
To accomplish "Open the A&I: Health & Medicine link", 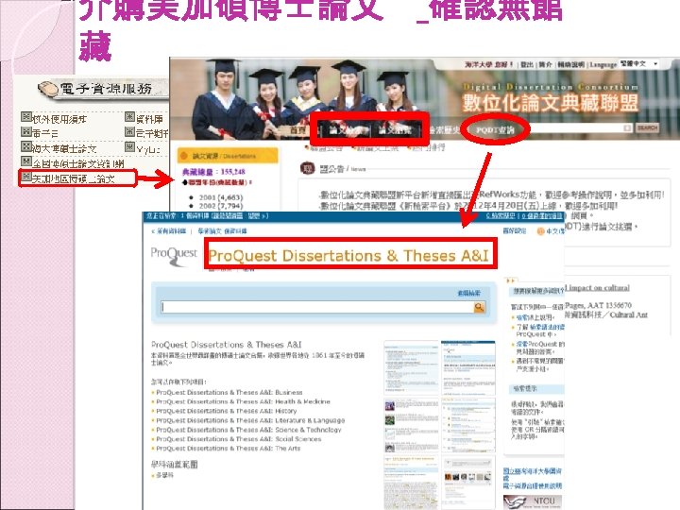I will click(243, 401).
